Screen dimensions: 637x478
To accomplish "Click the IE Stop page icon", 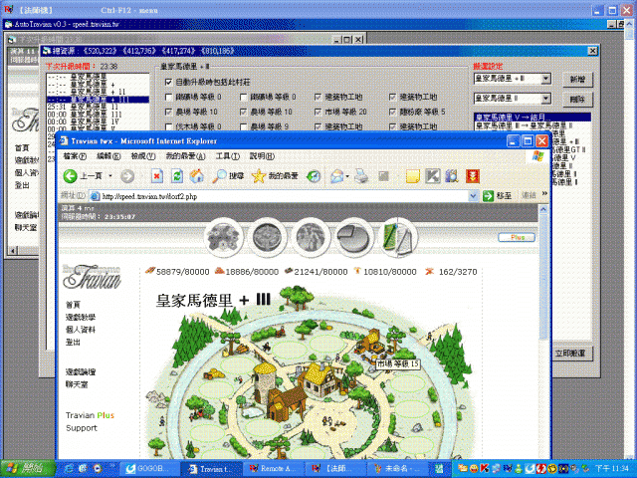I will pos(157,176).
